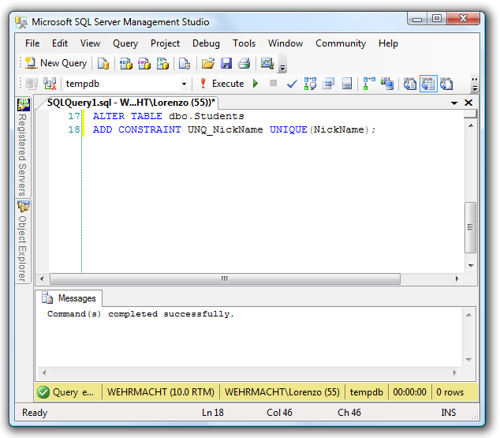Click the New Query button
This screenshot has width=500, height=438.
[56, 63]
